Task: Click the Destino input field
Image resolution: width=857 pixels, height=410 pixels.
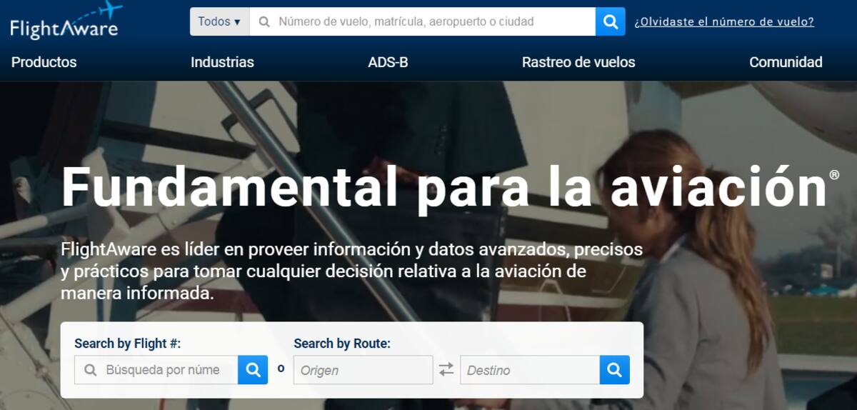Action: pyautogui.click(x=530, y=370)
